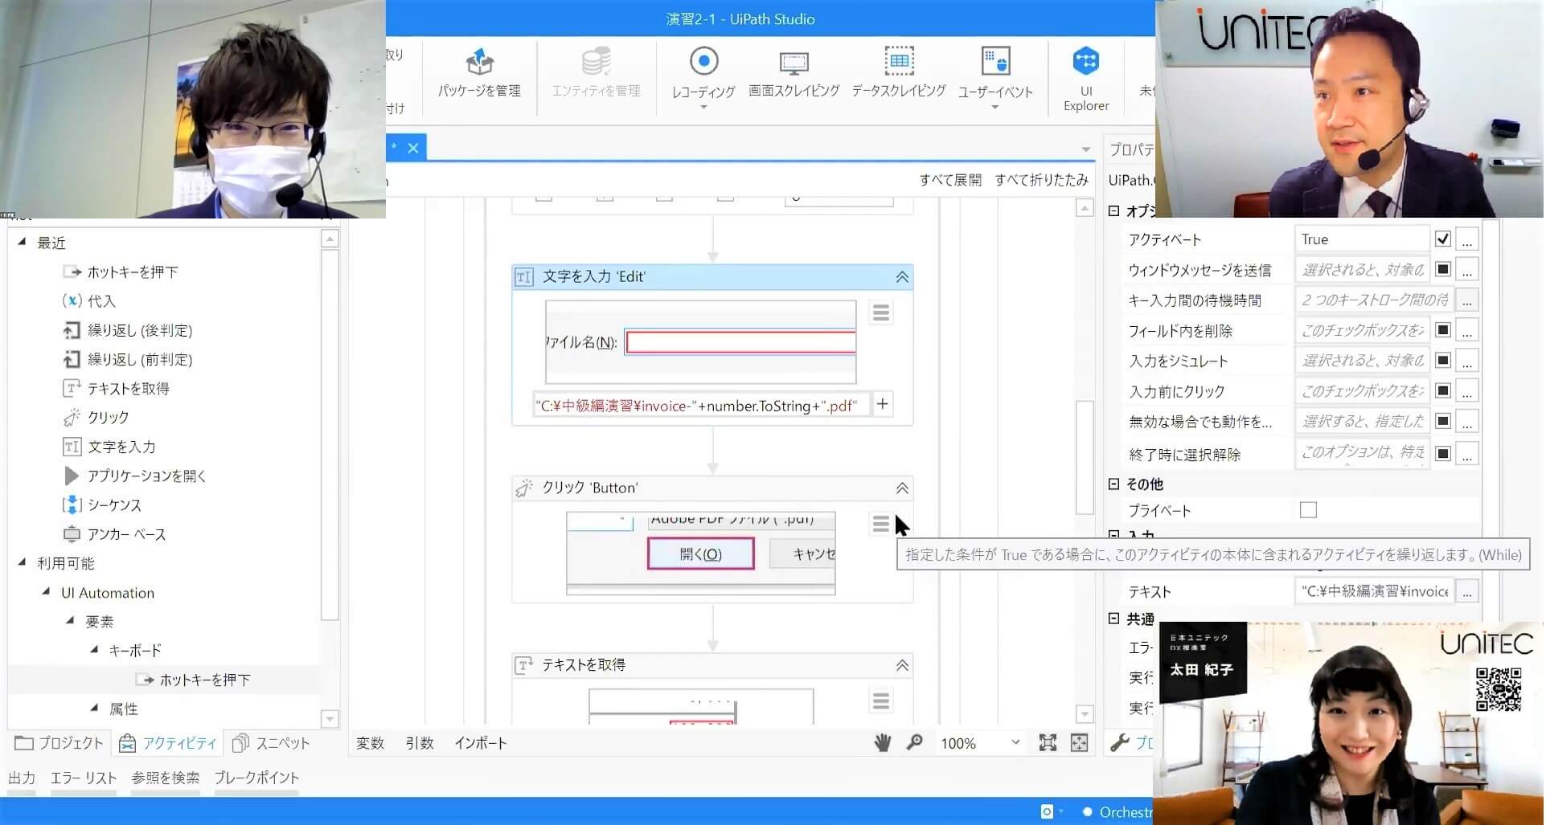Collapse the 最近 tree node
This screenshot has height=825, width=1546.
coord(23,242)
